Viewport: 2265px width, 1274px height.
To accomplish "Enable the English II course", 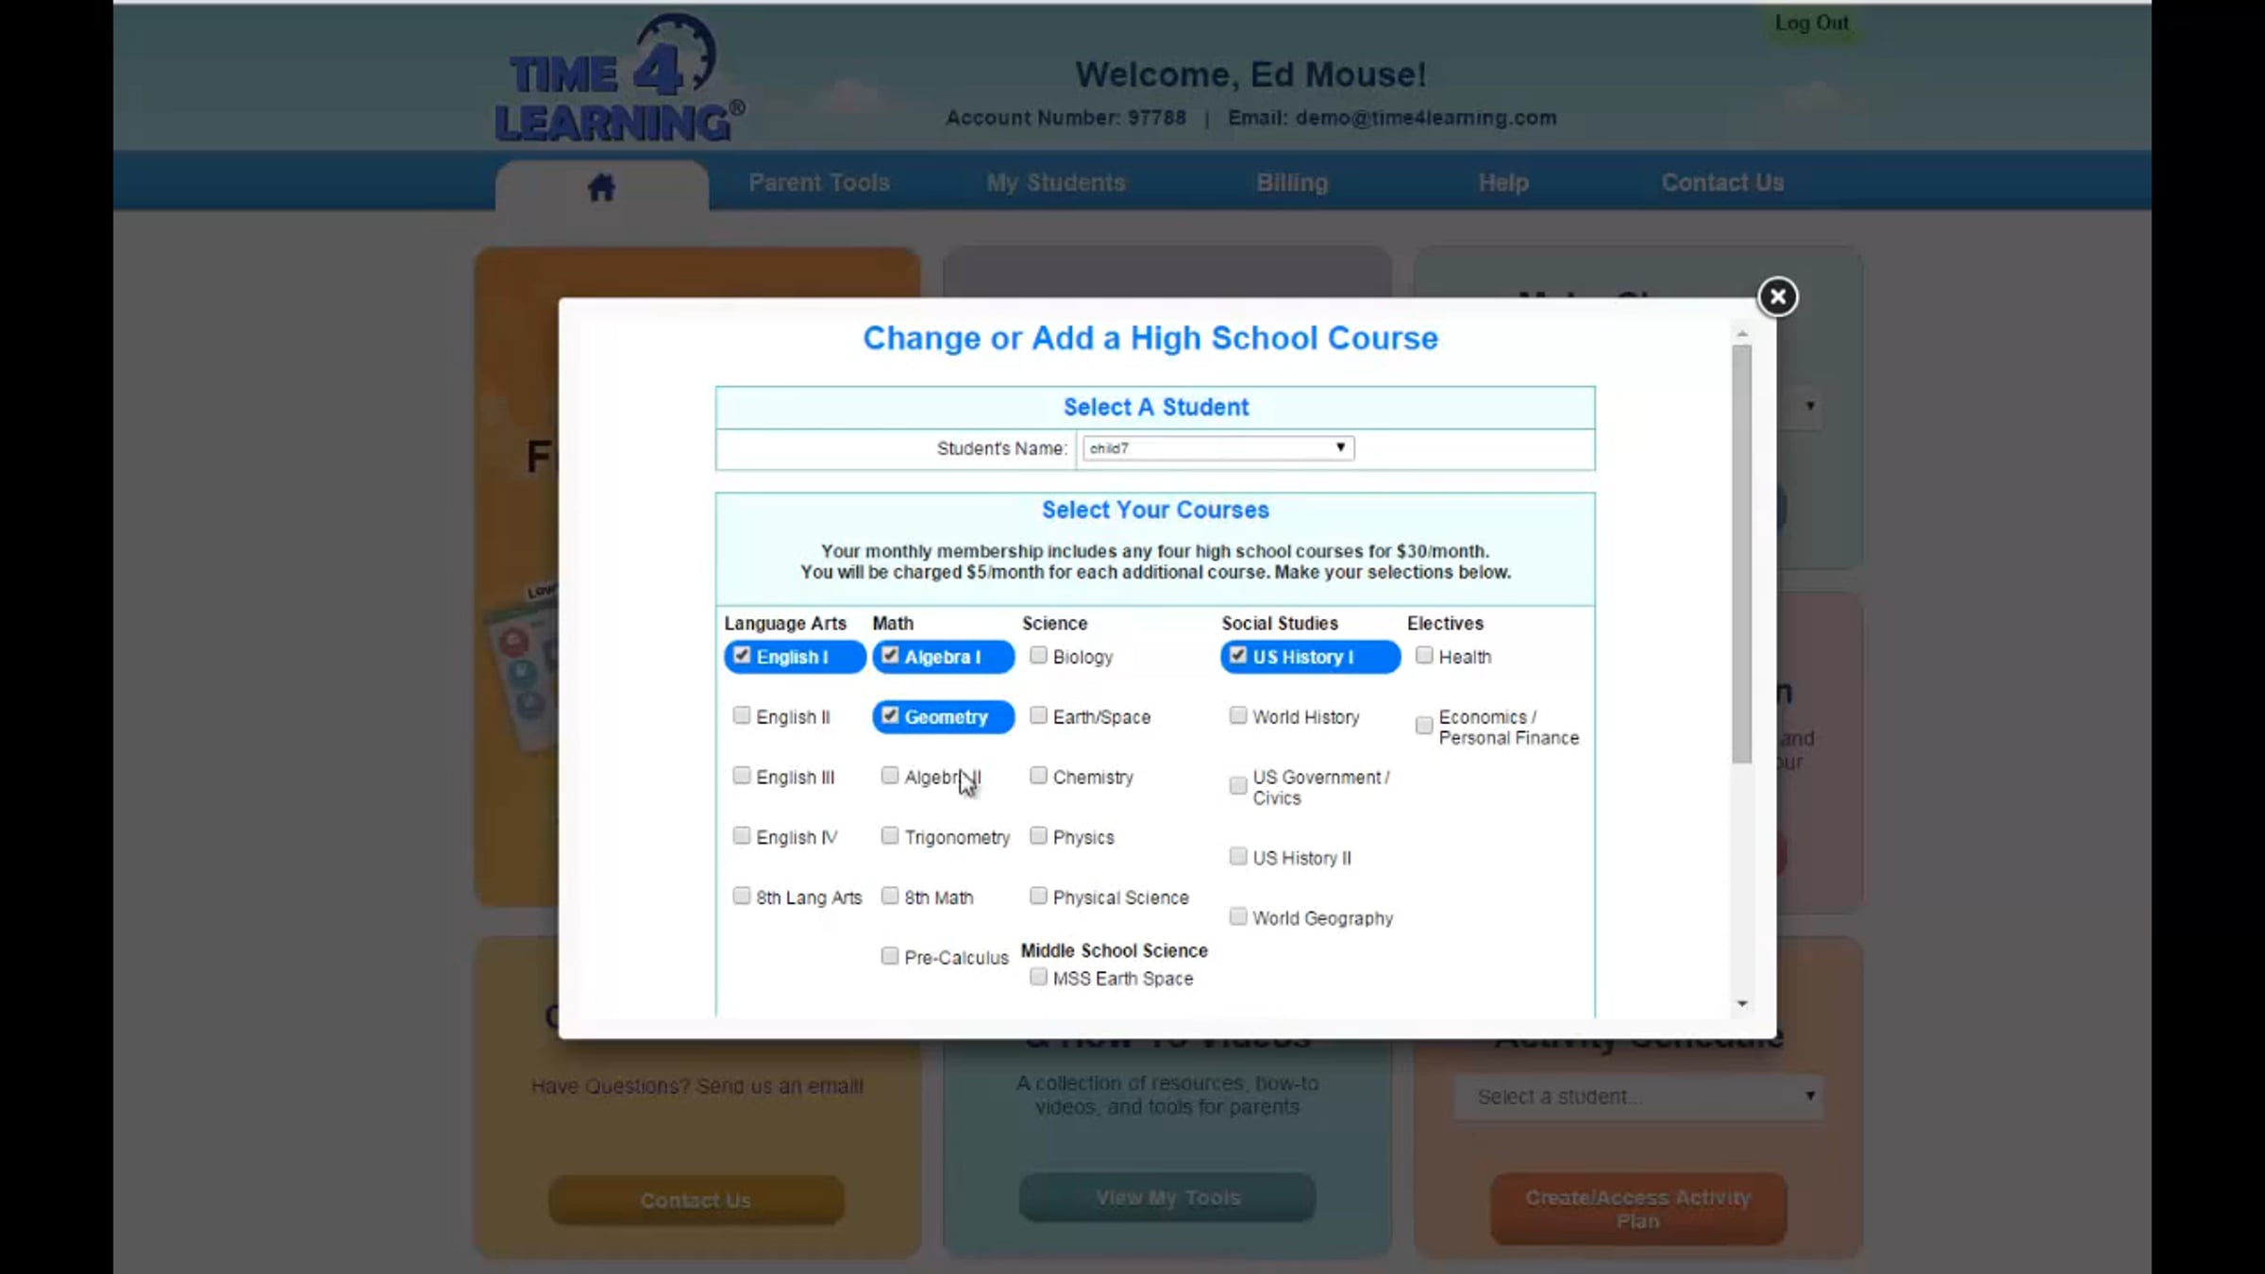I will tap(742, 715).
